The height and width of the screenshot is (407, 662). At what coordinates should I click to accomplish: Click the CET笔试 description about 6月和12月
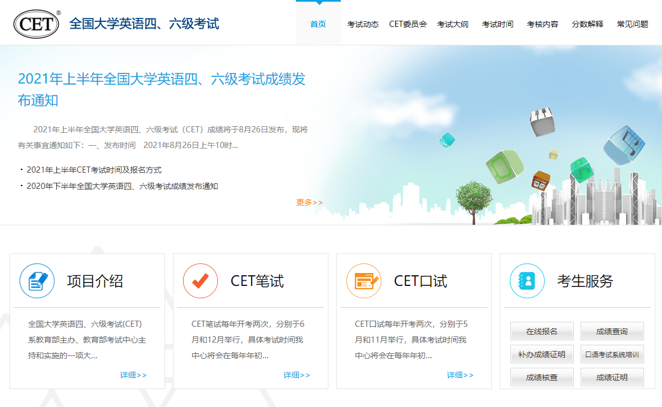click(x=248, y=340)
